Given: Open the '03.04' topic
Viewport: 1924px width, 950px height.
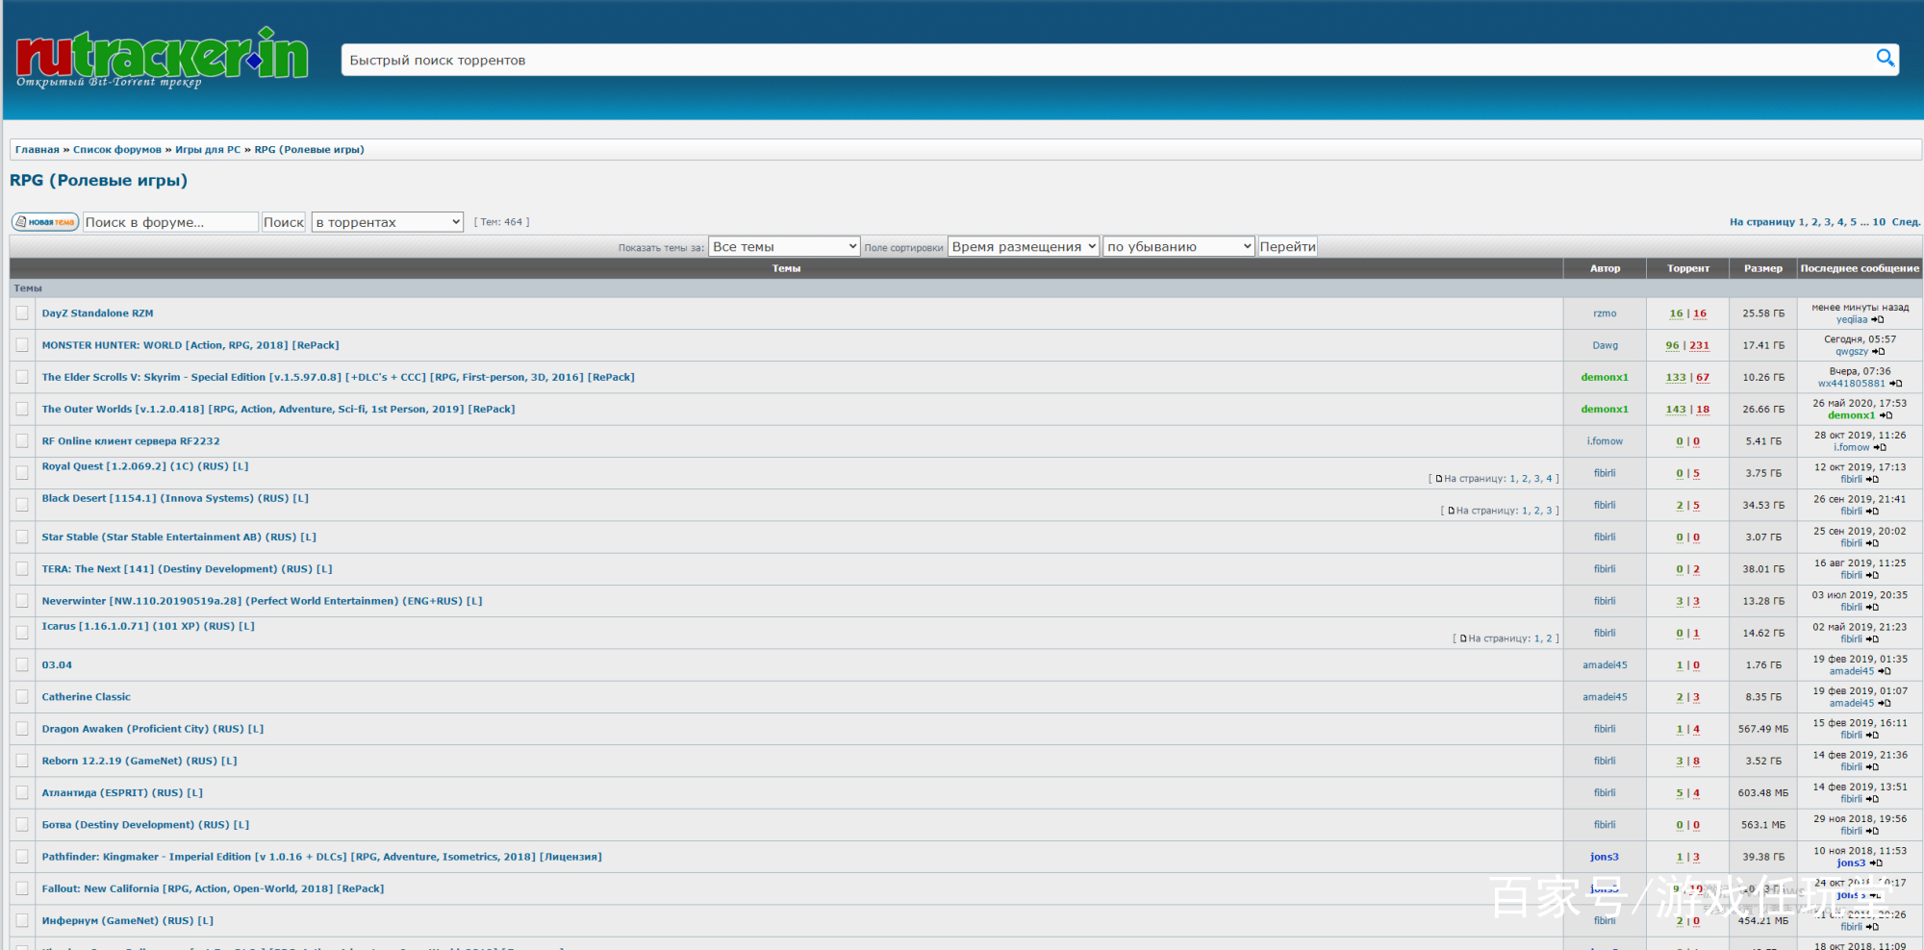Looking at the screenshot, I should tap(57, 665).
